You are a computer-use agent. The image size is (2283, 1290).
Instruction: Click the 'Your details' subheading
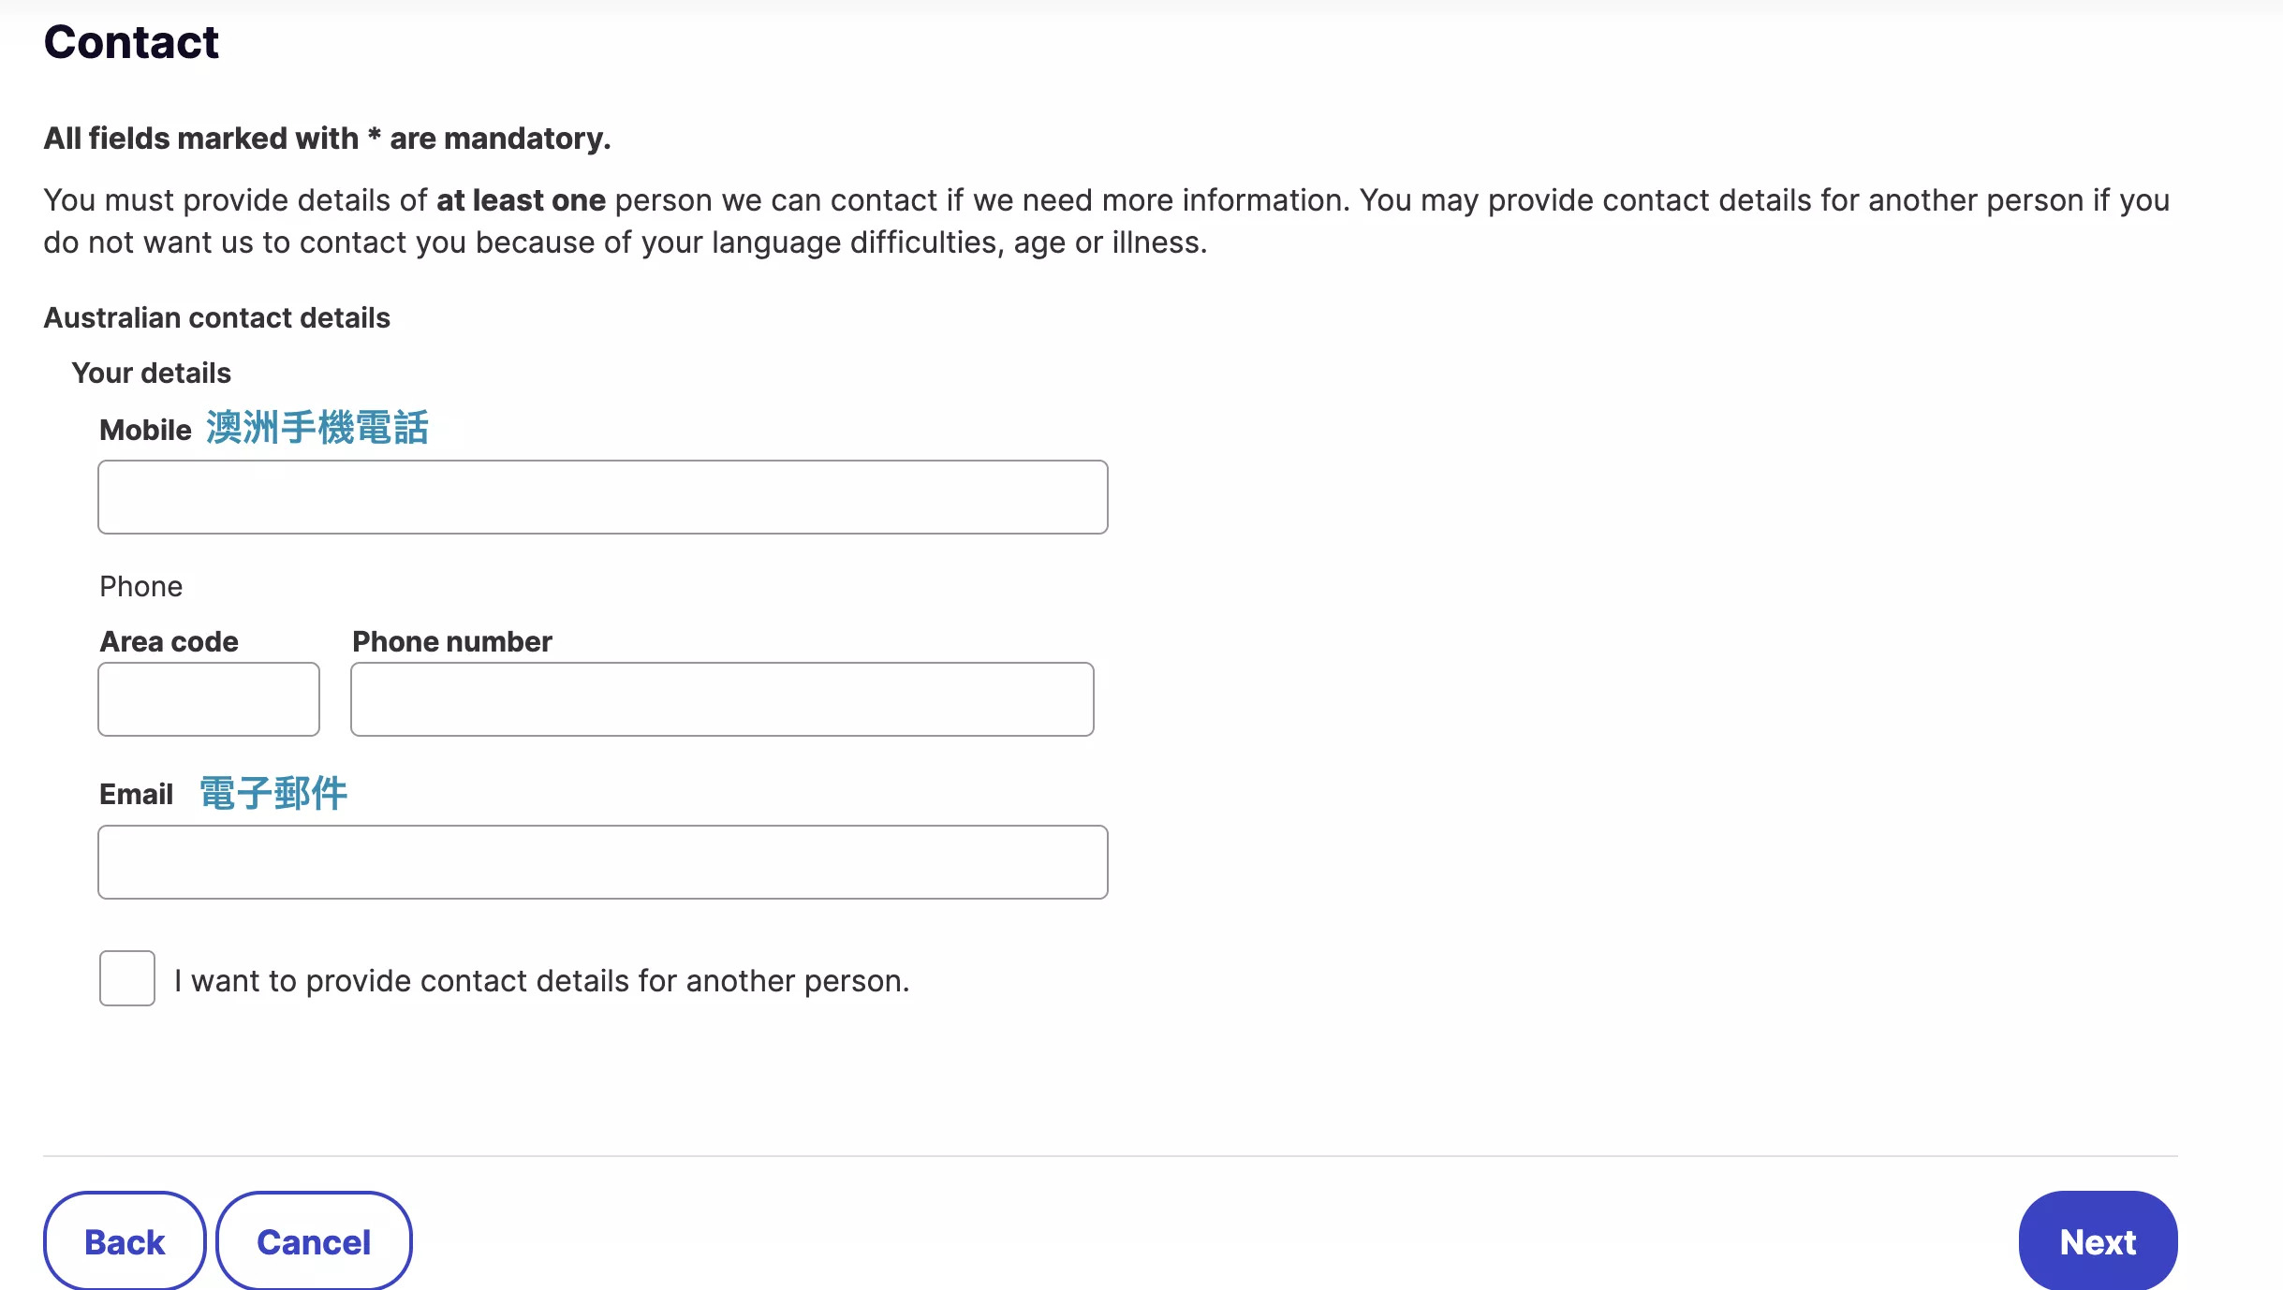pyautogui.click(x=152, y=373)
